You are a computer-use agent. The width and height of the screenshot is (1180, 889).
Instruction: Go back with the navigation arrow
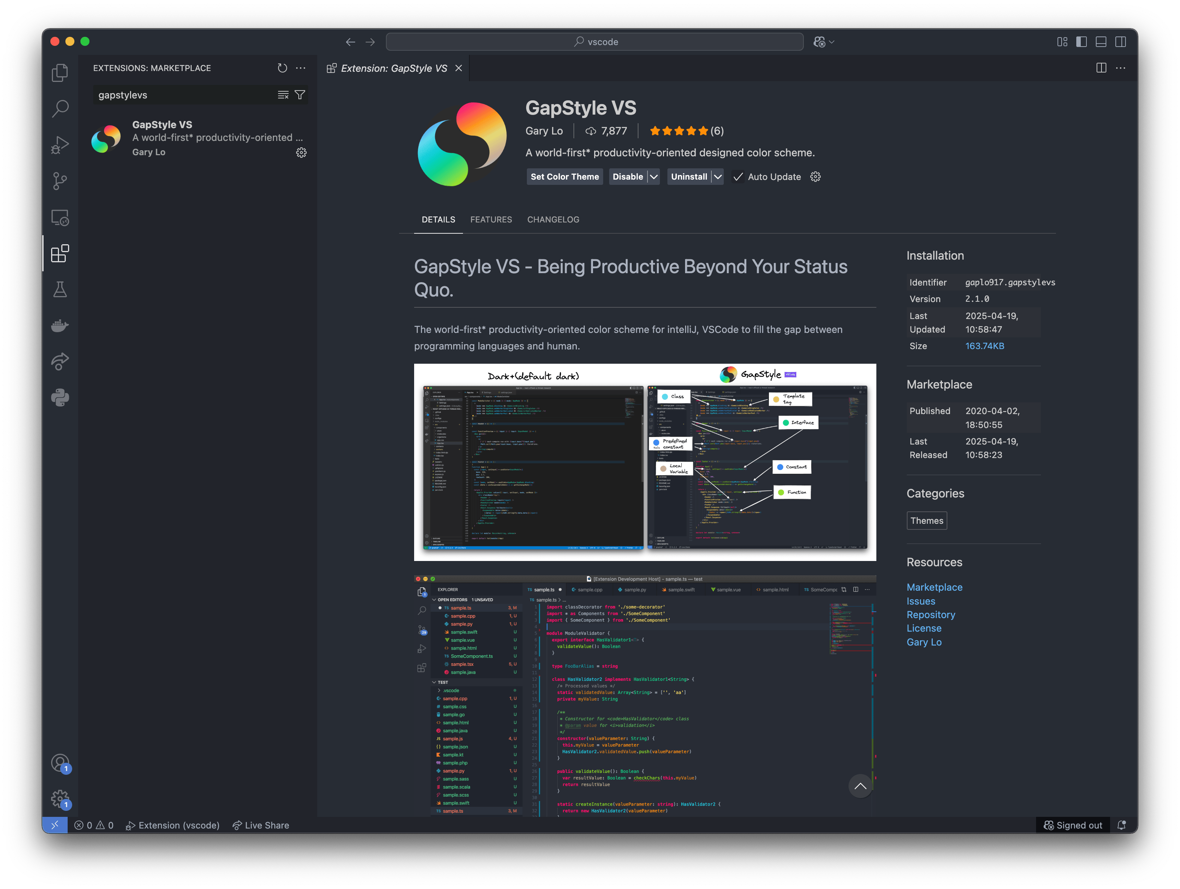[x=351, y=42]
